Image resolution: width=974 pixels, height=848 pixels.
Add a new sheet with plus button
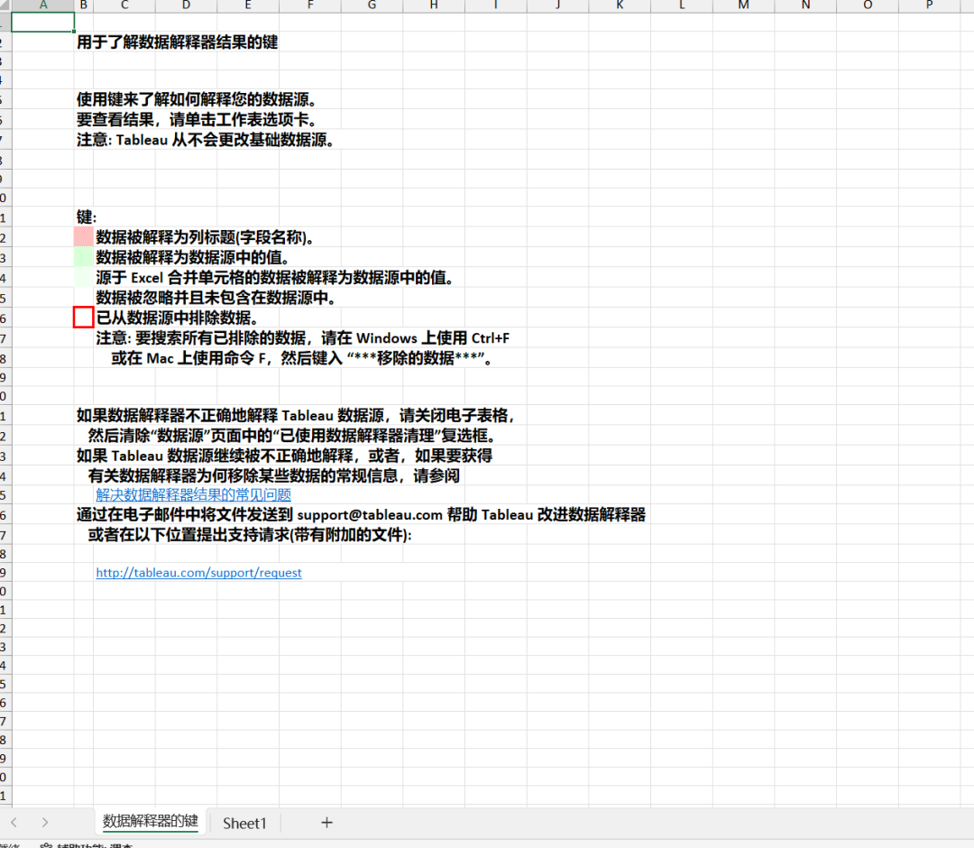326,823
